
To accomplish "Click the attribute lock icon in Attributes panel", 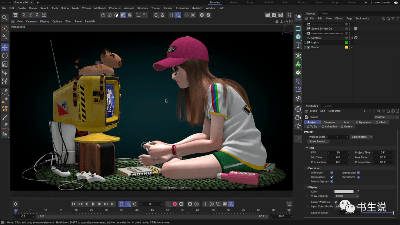I will 388,111.
